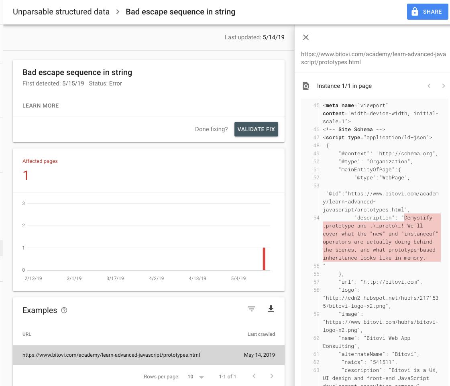Viewport: 450px width, 386px height.
Task: Click the "@type": "Organization" code line
Action: click(375, 161)
